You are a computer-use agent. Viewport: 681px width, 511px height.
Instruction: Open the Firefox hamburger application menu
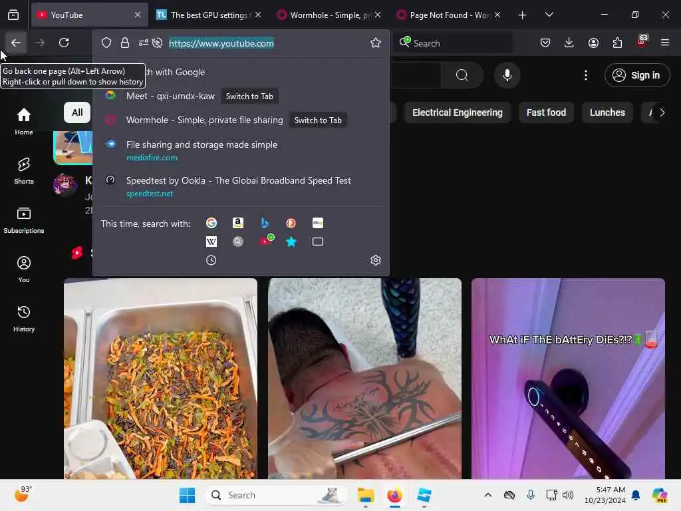(x=665, y=43)
